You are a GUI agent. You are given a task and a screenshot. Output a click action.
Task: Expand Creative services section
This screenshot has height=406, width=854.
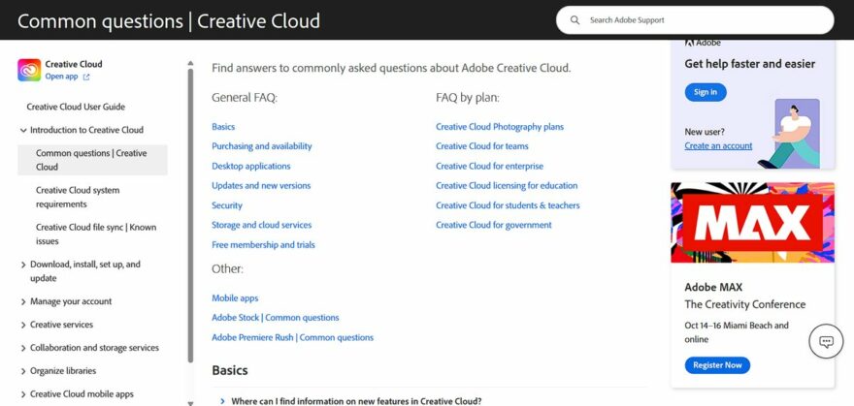[x=23, y=325]
